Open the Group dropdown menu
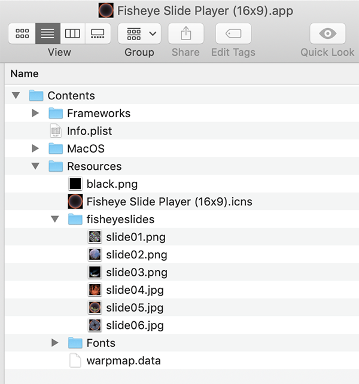Viewport: 359px width, 384px height. pyautogui.click(x=139, y=33)
